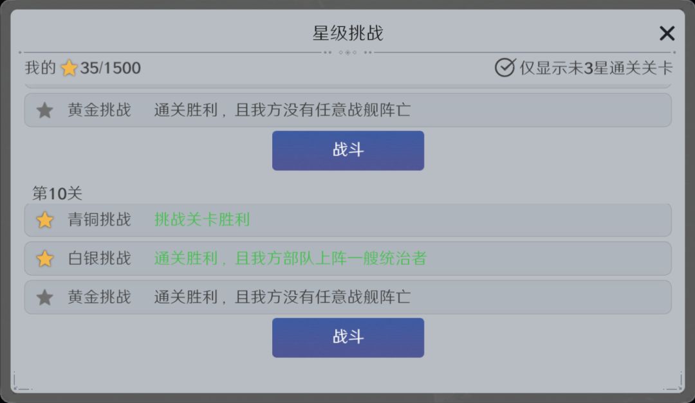Click the green 挑战关卡胜利 text
Screen dimensions: 695x403
(202, 220)
